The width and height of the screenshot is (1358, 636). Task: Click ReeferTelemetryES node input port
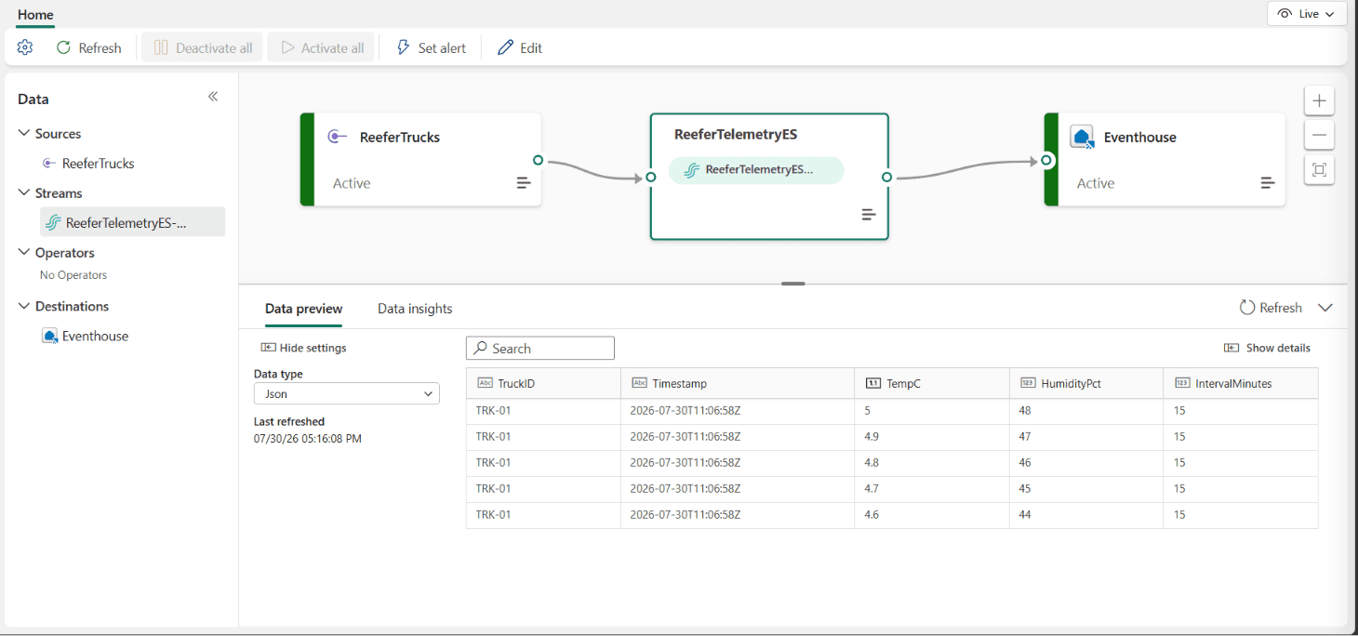650,177
